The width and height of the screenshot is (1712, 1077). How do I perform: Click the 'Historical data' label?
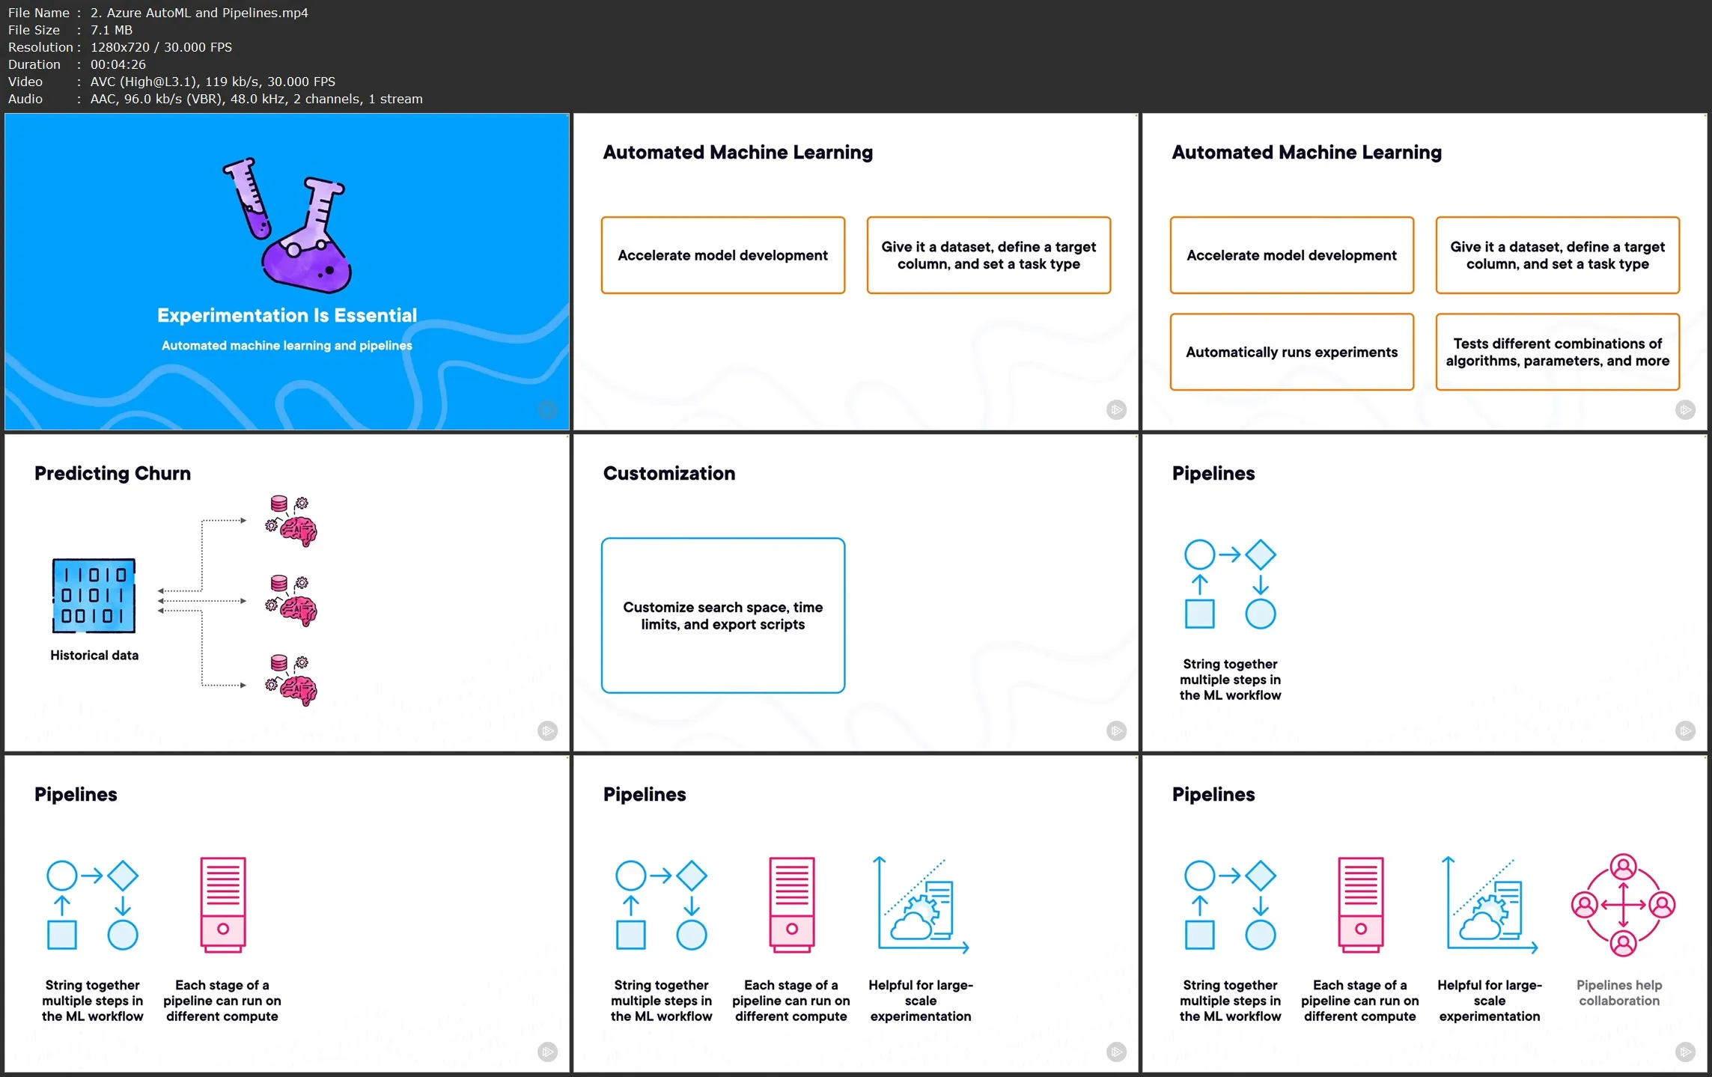pos(94,655)
